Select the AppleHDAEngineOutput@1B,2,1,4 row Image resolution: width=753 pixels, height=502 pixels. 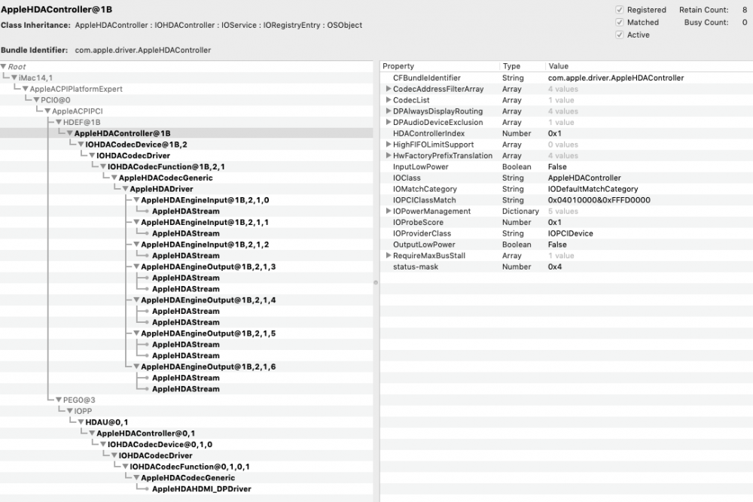click(186, 300)
